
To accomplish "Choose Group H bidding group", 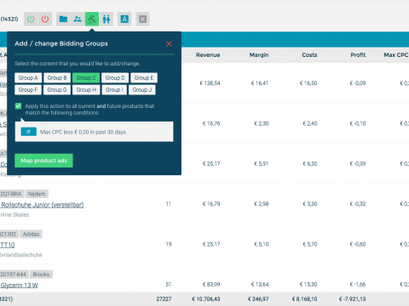I will 86,90.
